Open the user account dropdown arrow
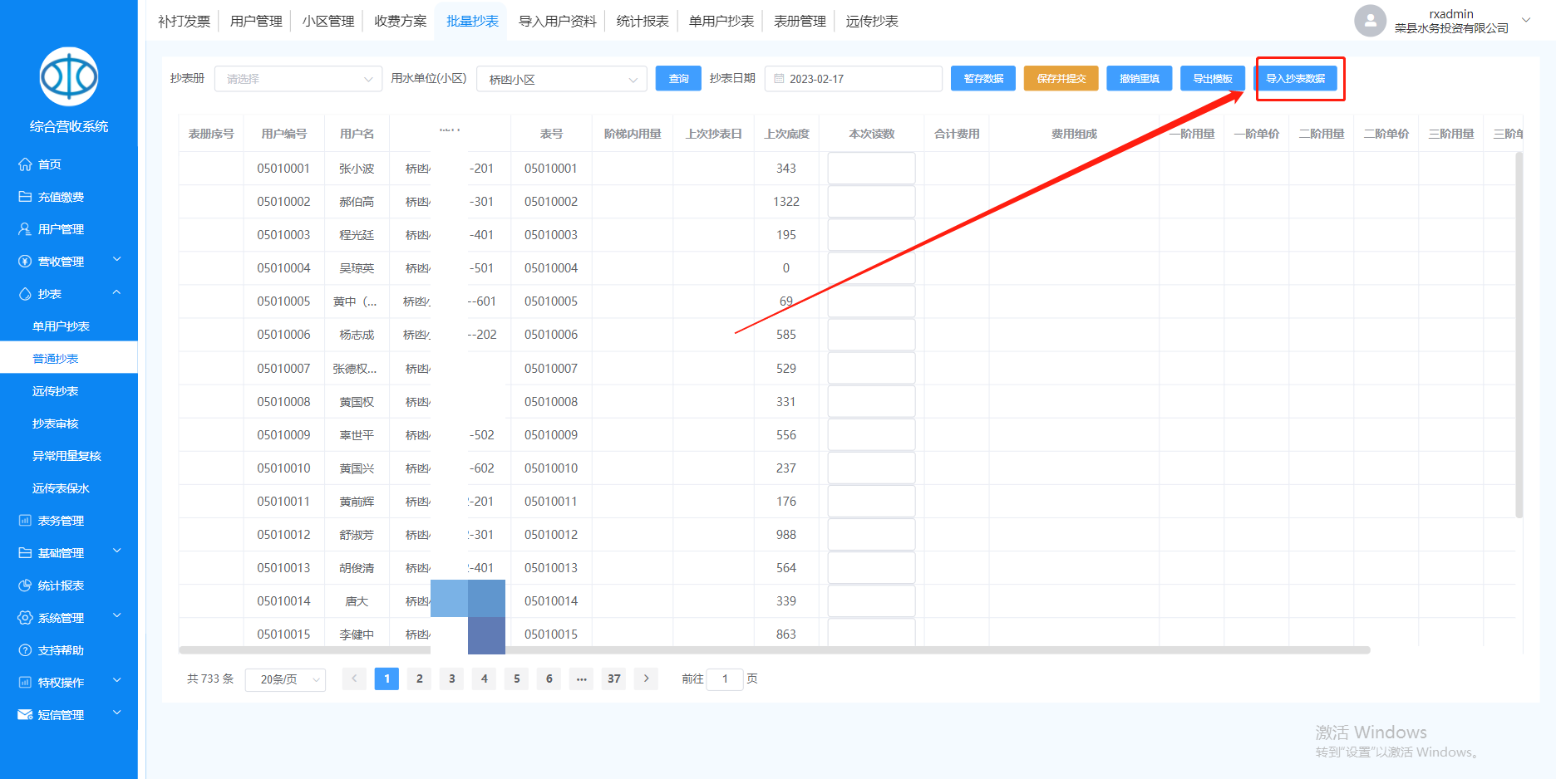1556x779 pixels. tap(1526, 21)
